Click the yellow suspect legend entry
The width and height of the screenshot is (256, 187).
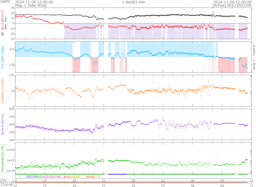pyautogui.click(x=75, y=176)
